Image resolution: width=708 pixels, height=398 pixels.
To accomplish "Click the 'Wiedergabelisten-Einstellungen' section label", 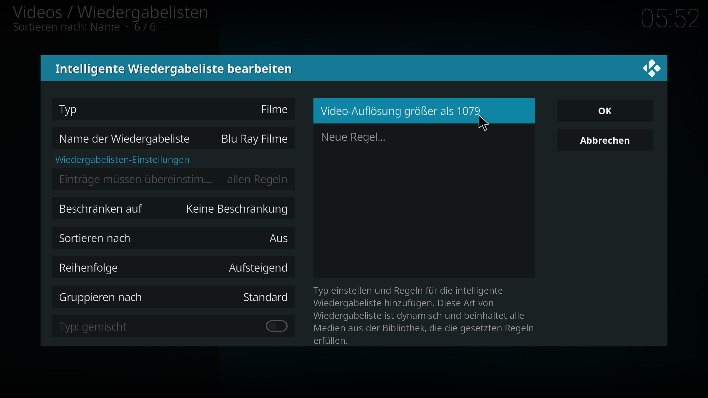I will click(x=122, y=160).
